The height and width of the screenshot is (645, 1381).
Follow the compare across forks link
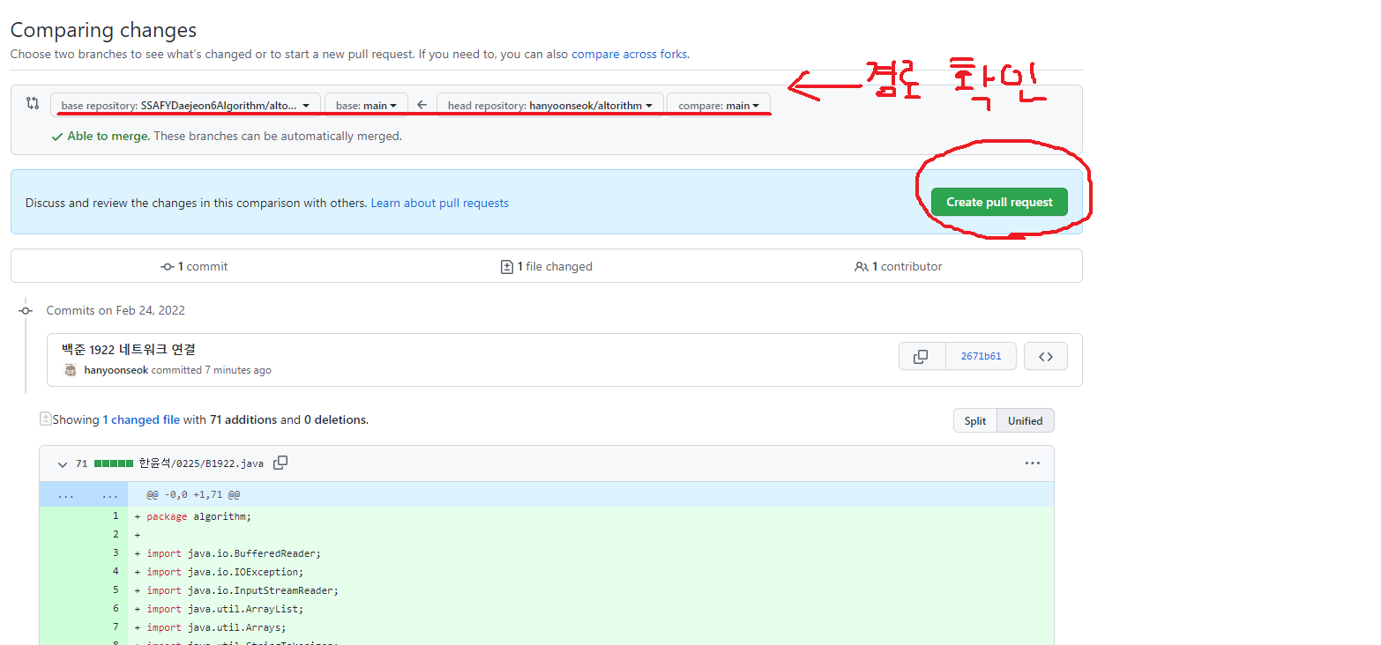[x=629, y=54]
